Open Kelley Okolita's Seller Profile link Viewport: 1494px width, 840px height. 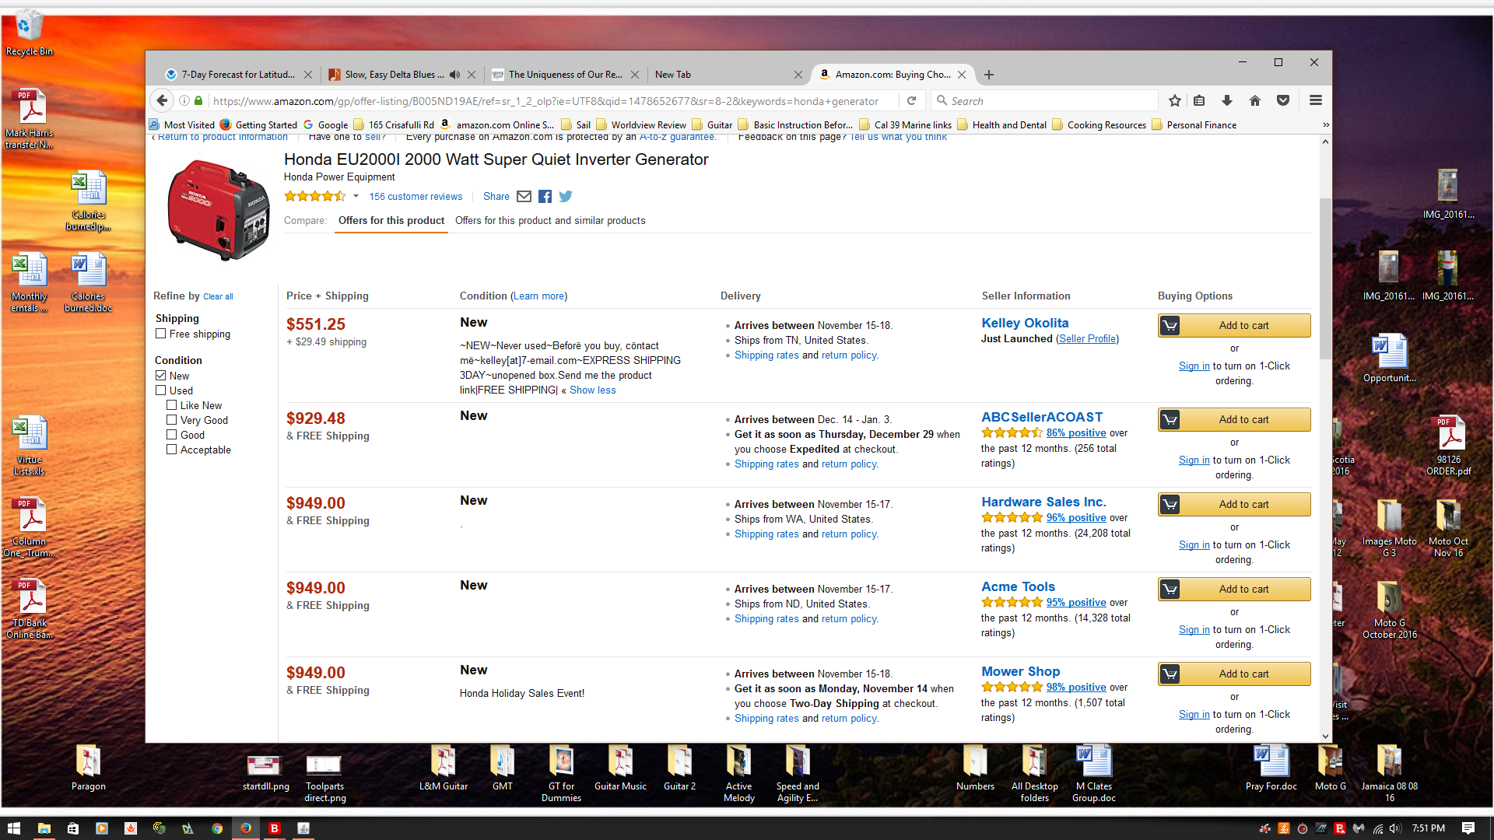tap(1087, 339)
